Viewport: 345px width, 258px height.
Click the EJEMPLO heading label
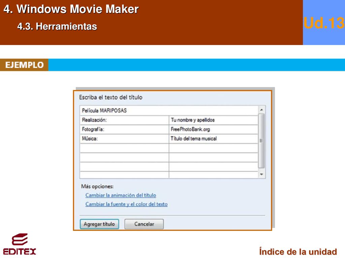(24, 65)
